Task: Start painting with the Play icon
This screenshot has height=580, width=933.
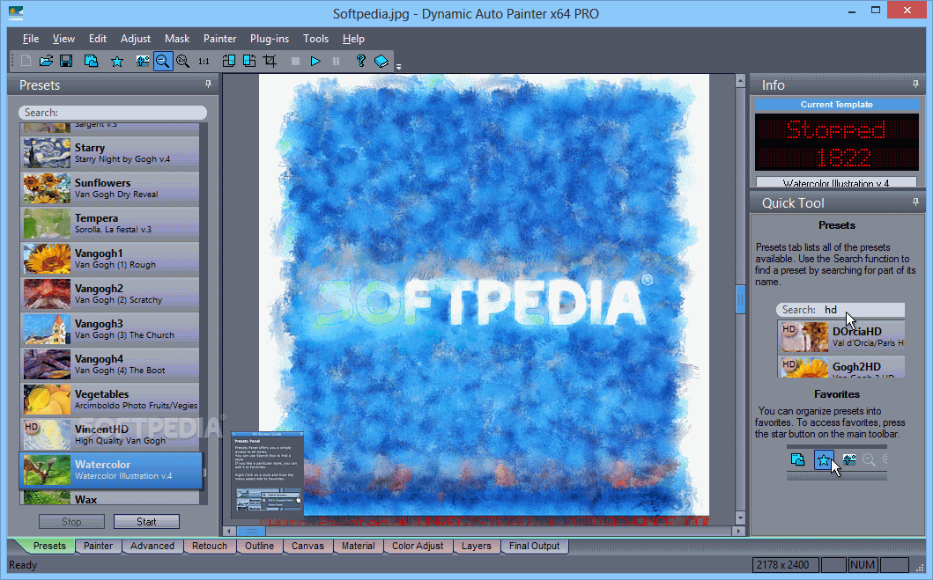Action: [315, 61]
